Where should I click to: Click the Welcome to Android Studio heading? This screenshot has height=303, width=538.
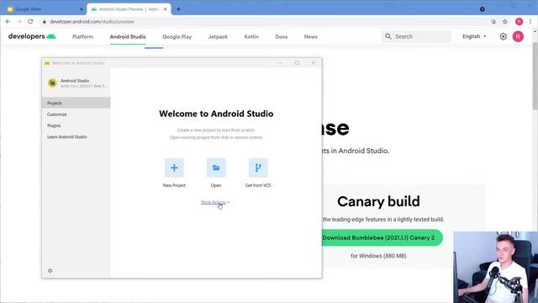tap(216, 114)
